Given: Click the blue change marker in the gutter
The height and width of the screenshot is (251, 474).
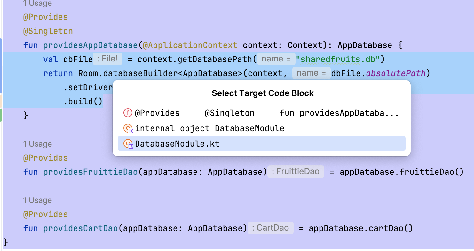Looking at the screenshot, I should [x=1, y=66].
